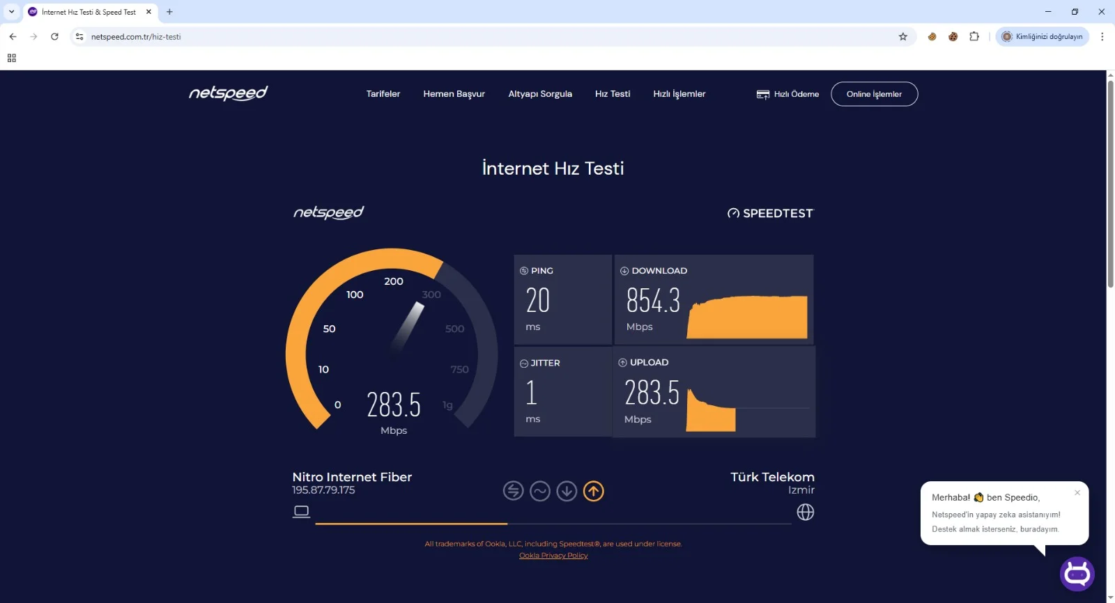
Task: Open the Ookla Privacy Policy link
Action: pyautogui.click(x=553, y=556)
